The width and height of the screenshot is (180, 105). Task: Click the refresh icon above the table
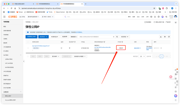pos(169,37)
